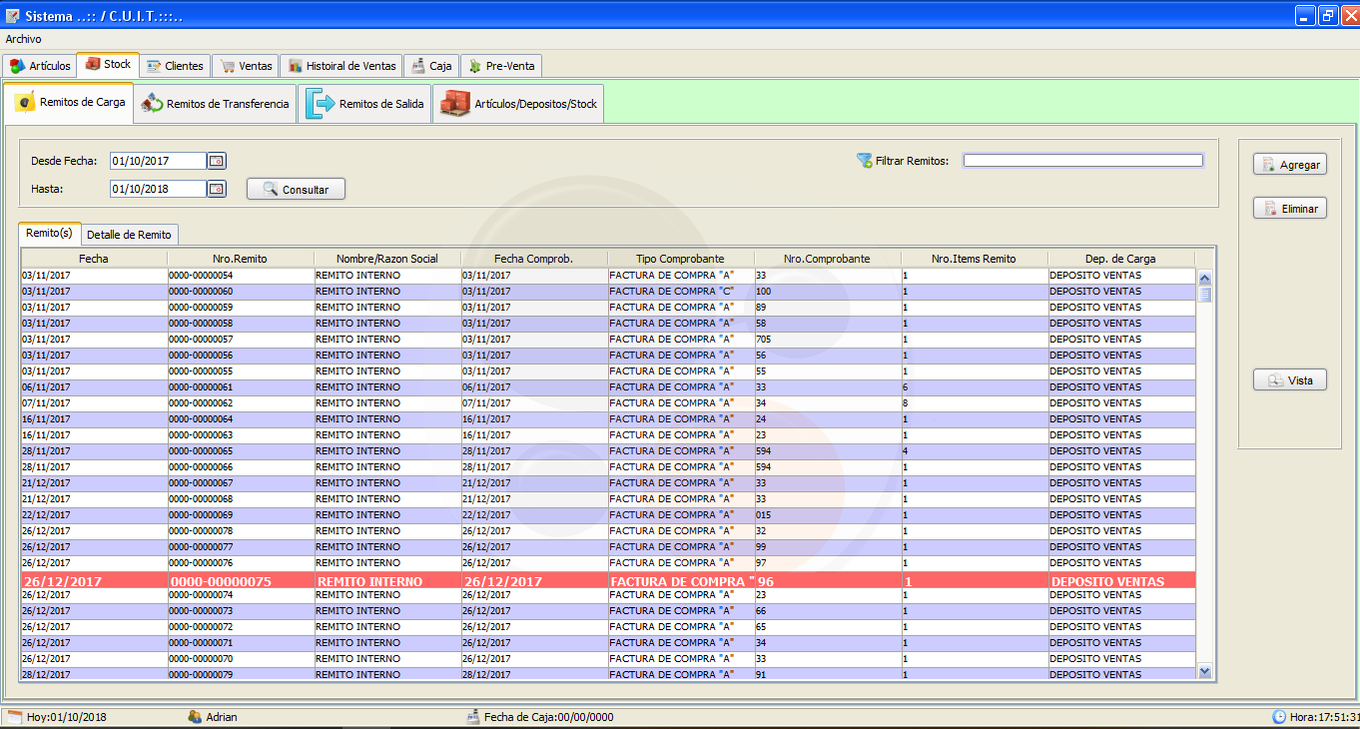The height and width of the screenshot is (729, 1360).
Task: Click the Remitos de Carga icon
Action: pyautogui.click(x=26, y=103)
